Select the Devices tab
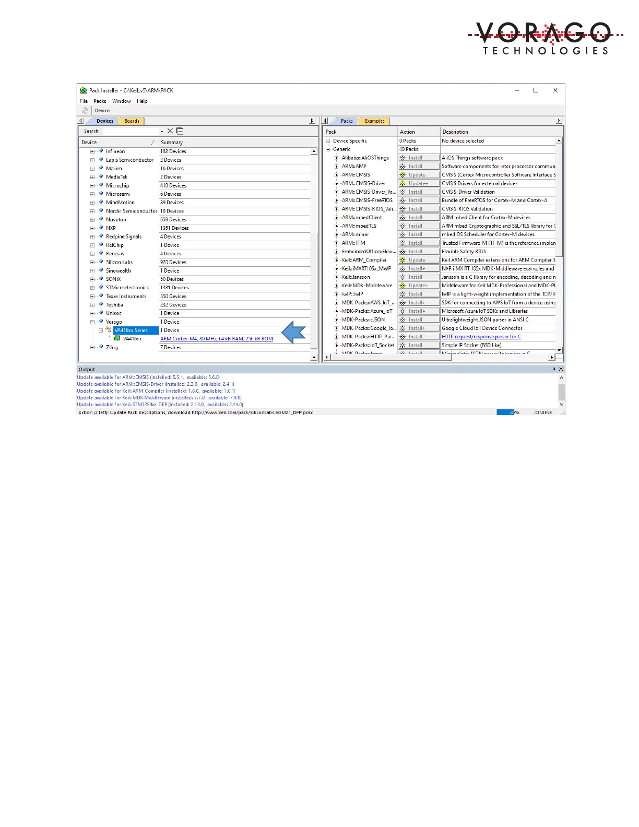Image resolution: width=639 pixels, height=827 pixels. tap(105, 121)
